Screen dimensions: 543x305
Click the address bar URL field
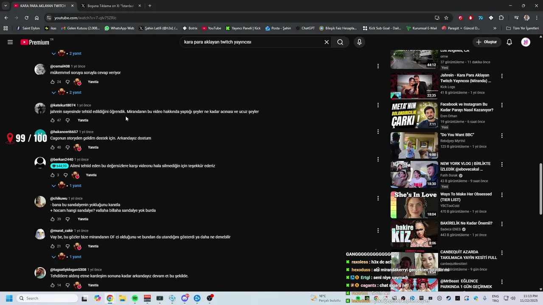click(x=238, y=18)
